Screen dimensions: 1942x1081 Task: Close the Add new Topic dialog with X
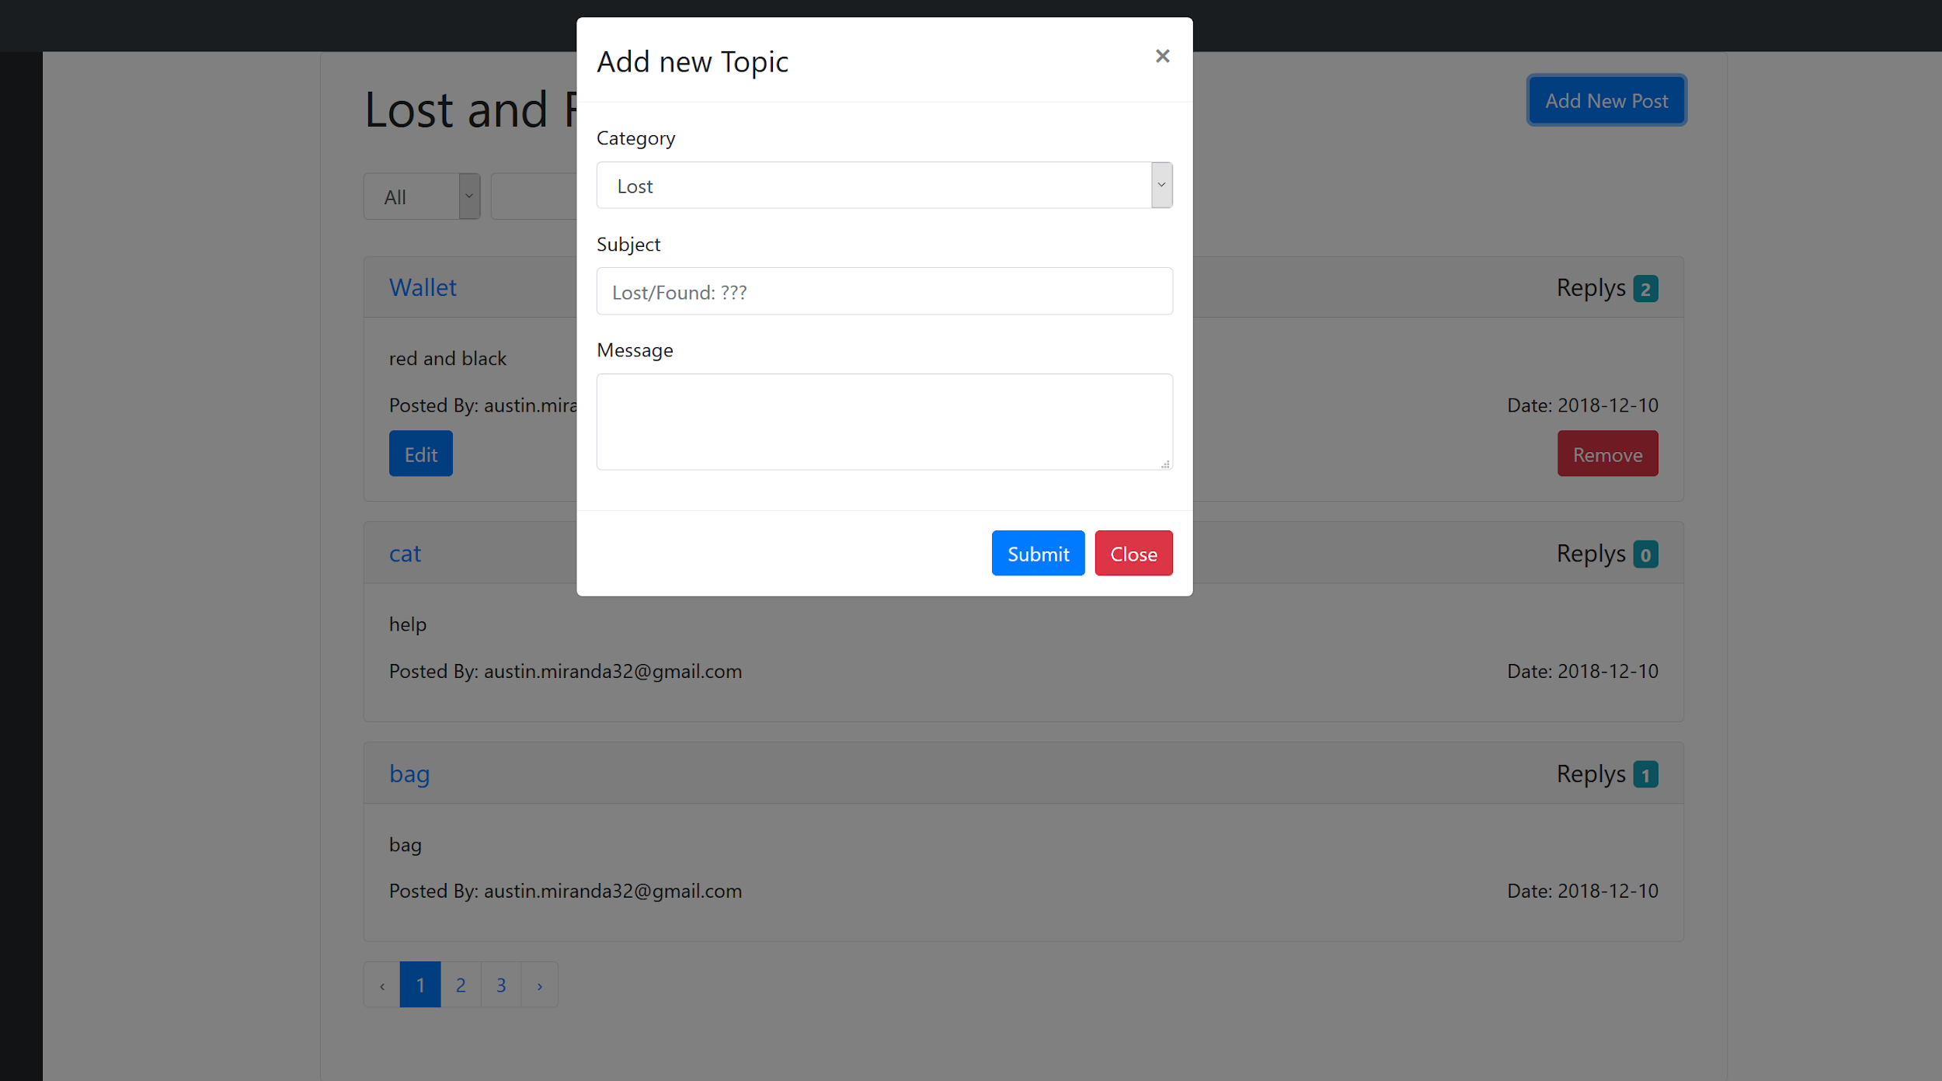1162,57
